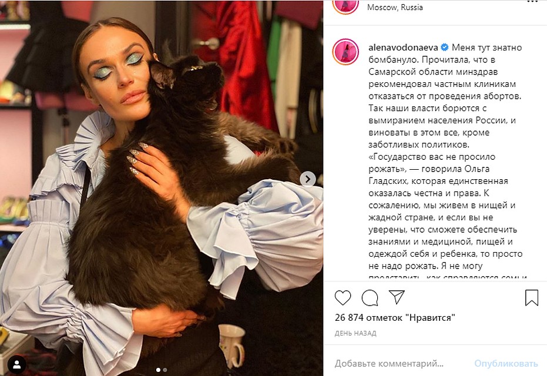
Task: Open tagged people icon on the photo
Action: click(x=16, y=364)
